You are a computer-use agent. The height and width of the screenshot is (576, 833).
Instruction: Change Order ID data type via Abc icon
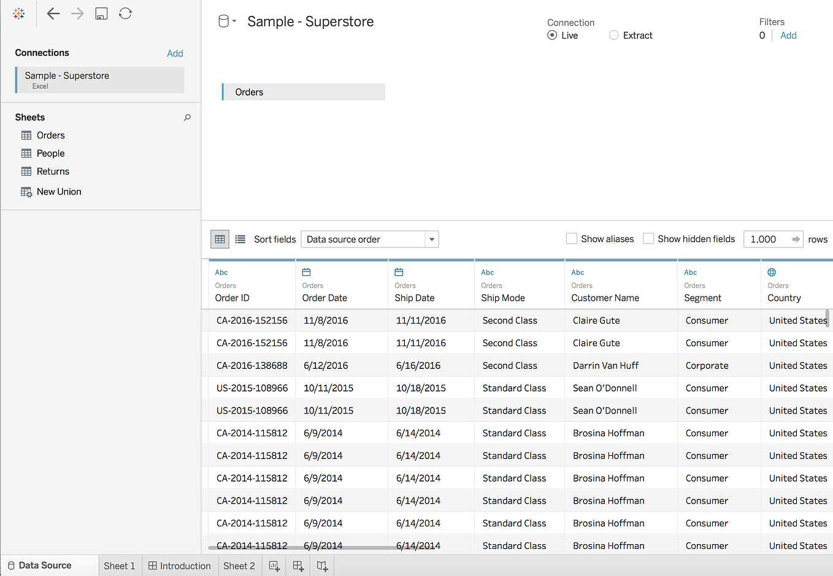click(x=221, y=272)
